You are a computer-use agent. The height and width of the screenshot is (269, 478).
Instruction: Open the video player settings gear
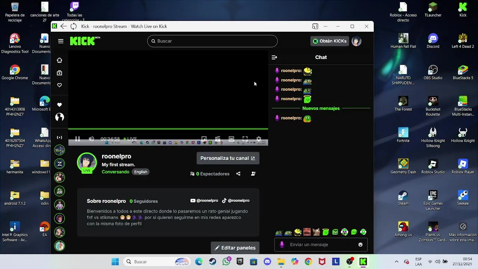pos(259,139)
